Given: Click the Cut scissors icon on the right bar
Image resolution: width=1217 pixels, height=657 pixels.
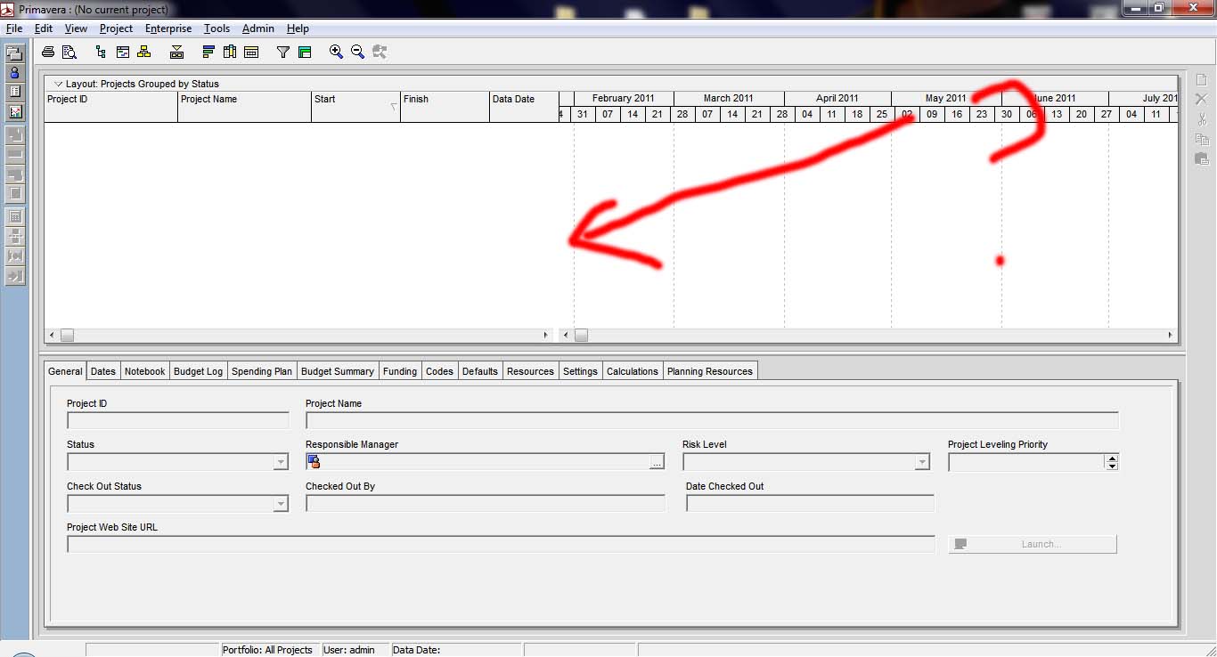Looking at the screenshot, I should coord(1201,119).
